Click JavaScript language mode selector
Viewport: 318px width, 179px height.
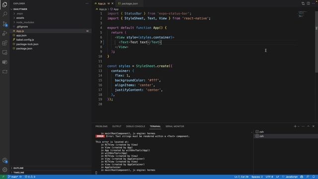pyautogui.click(x=292, y=177)
